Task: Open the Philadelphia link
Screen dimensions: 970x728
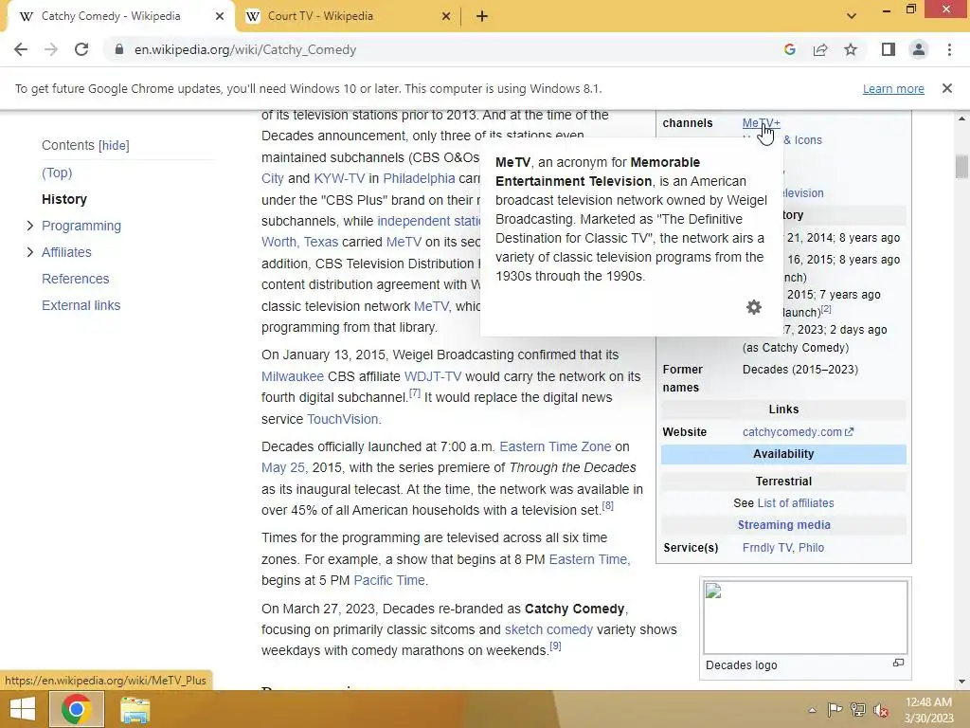Action: [419, 178]
